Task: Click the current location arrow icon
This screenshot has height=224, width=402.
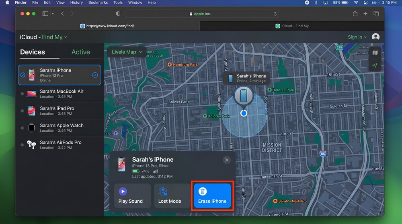Action: [x=375, y=65]
